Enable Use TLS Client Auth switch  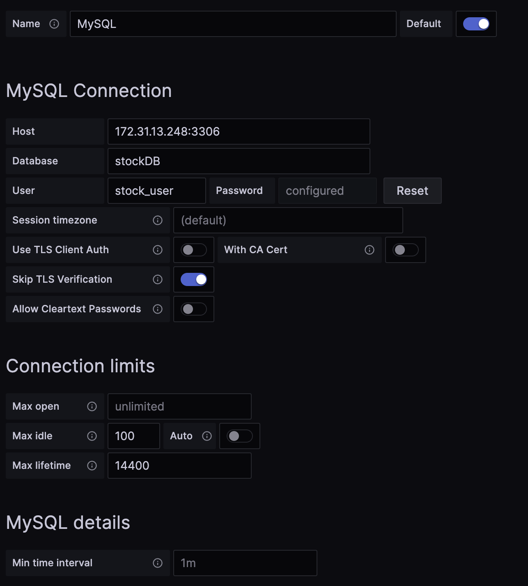(194, 250)
